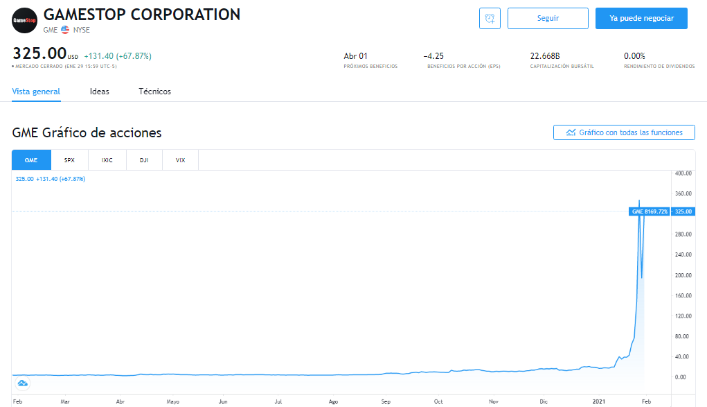The height and width of the screenshot is (407, 707).
Task: Click the add alert clock icon
Action: (x=490, y=19)
